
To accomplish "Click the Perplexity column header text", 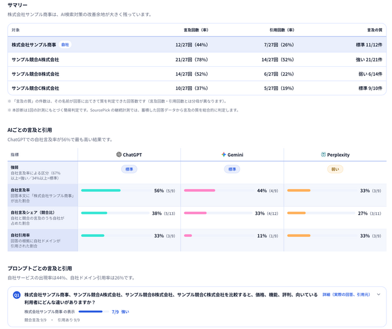I will pos(338,155).
